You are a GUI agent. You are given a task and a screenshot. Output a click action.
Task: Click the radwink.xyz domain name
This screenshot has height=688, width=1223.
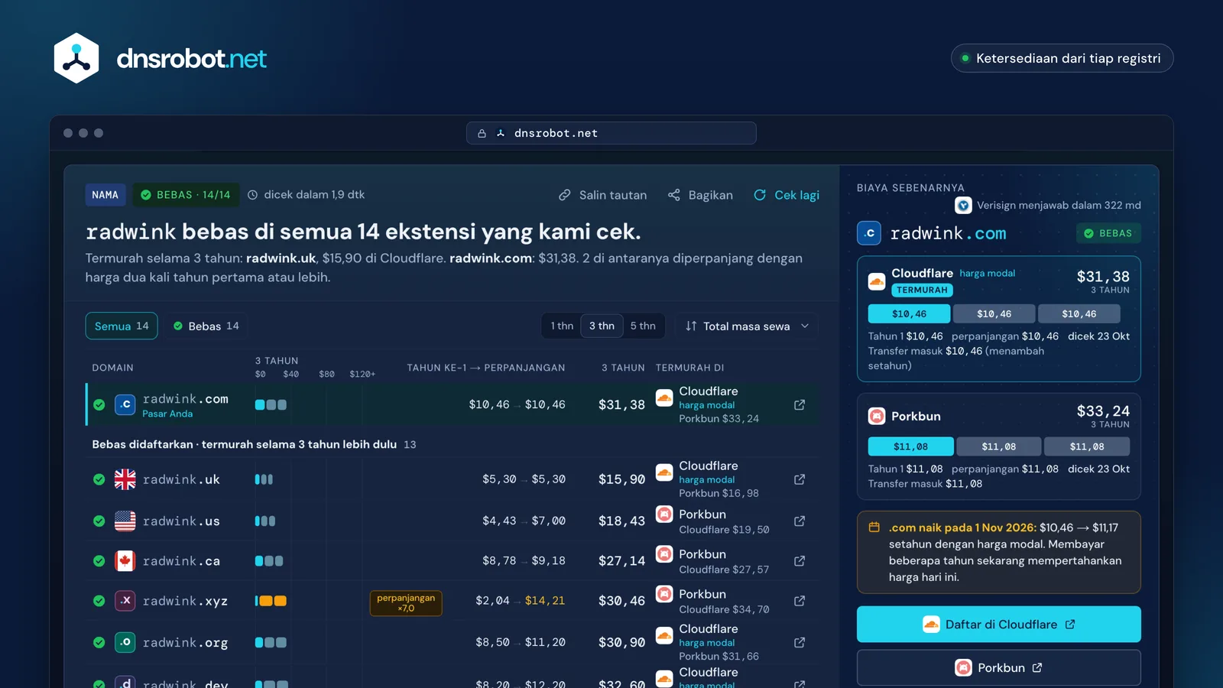pyautogui.click(x=185, y=601)
